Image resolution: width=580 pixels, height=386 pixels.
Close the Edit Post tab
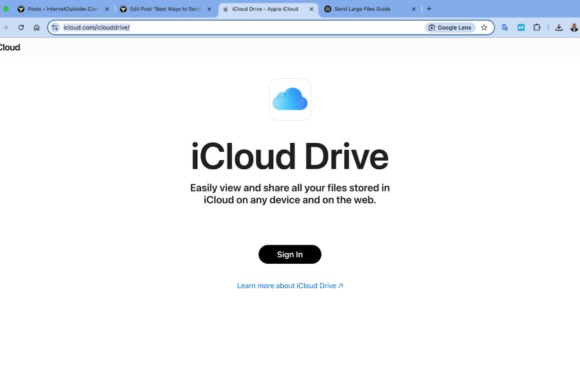(209, 9)
